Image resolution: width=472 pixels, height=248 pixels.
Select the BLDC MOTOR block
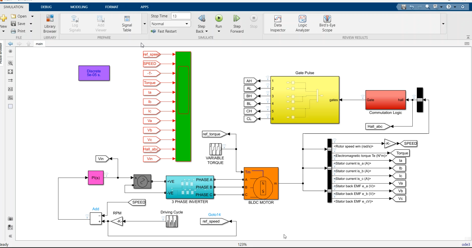pos(261,183)
